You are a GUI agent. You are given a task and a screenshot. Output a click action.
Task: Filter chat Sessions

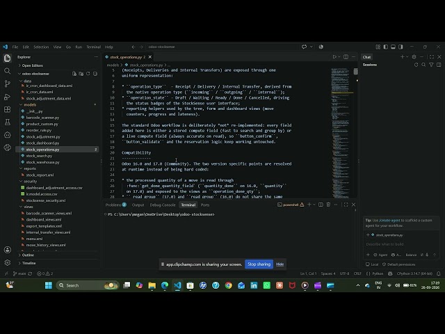pyautogui.click(x=431, y=65)
